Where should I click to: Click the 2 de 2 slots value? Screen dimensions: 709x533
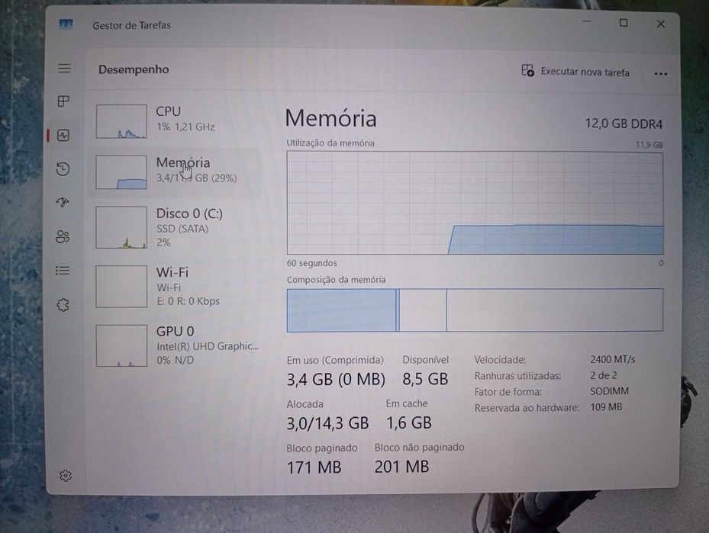click(603, 375)
